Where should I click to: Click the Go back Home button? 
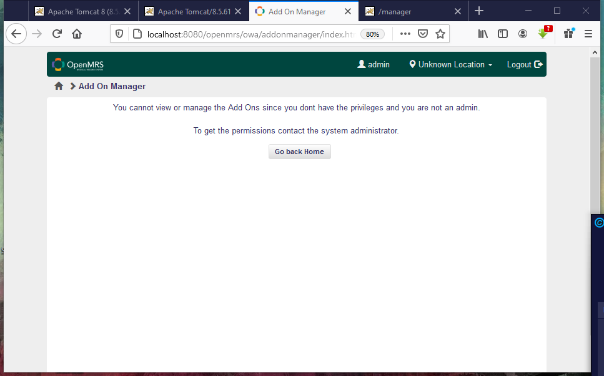tap(299, 152)
